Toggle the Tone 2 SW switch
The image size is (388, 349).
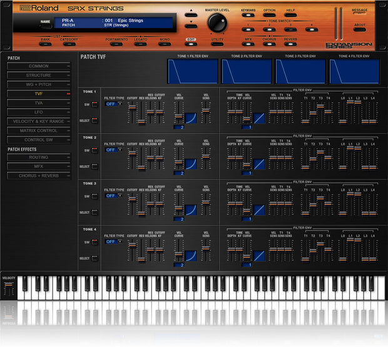point(94,150)
